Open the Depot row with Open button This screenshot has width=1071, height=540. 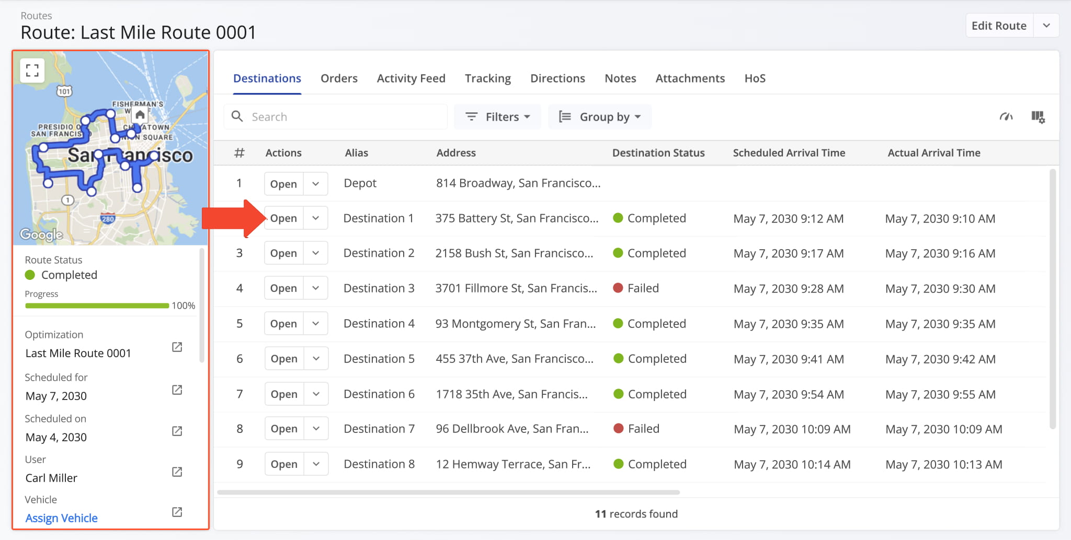283,184
